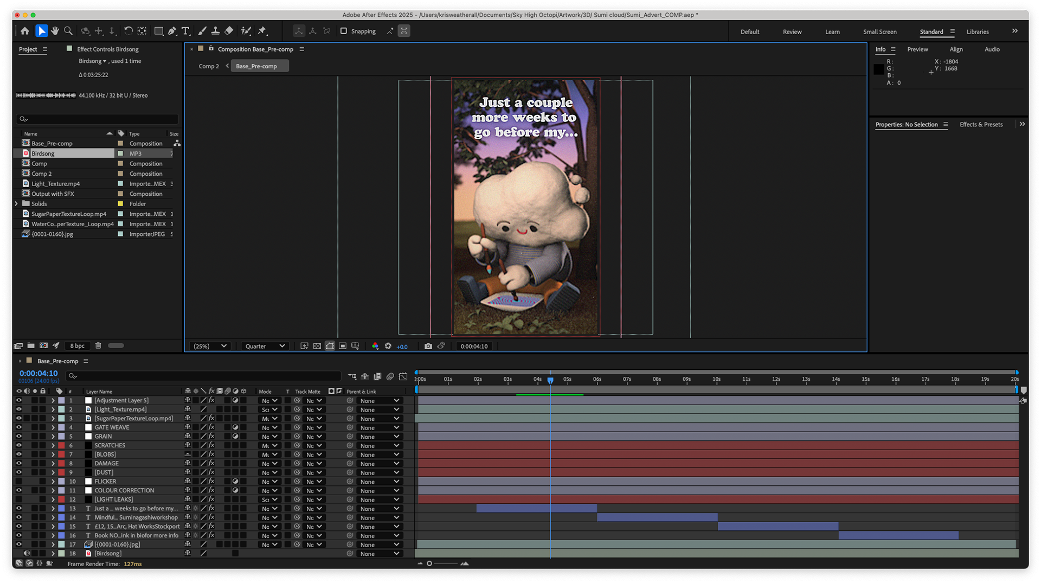Screen dimensions: 1041x583
Task: Open the graph editor in timeline
Action: [x=403, y=376]
